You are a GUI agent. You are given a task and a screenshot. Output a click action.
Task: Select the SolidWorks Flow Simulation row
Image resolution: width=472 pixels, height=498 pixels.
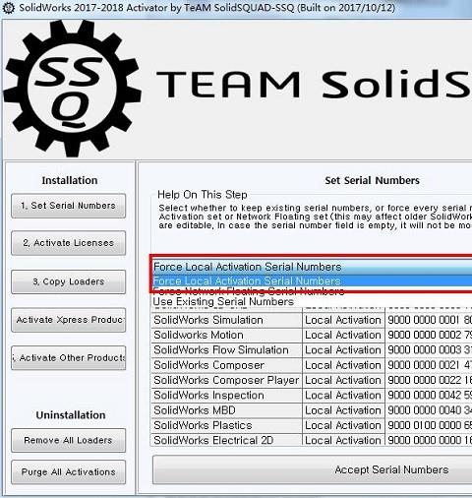tap(312, 350)
